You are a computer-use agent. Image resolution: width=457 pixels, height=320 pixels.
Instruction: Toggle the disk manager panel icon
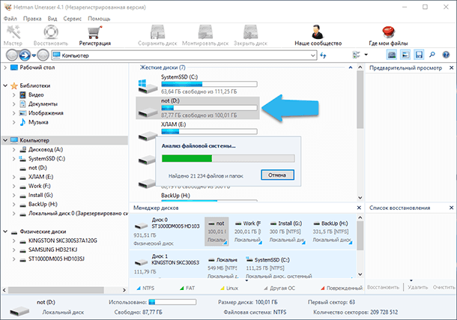392,55
